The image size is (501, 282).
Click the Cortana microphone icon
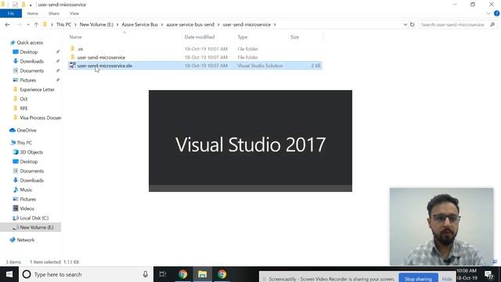tap(146, 274)
